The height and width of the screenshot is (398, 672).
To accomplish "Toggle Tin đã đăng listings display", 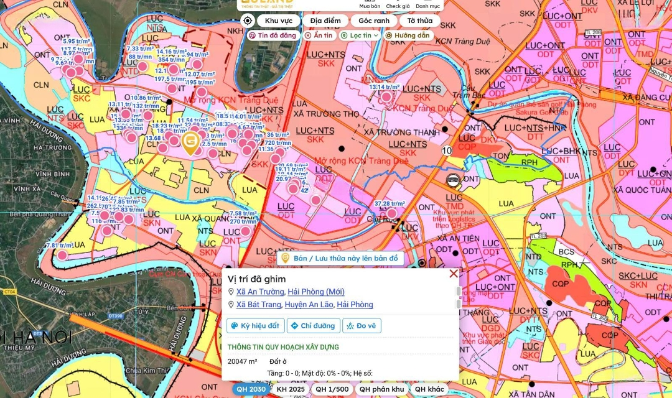I will point(272,35).
